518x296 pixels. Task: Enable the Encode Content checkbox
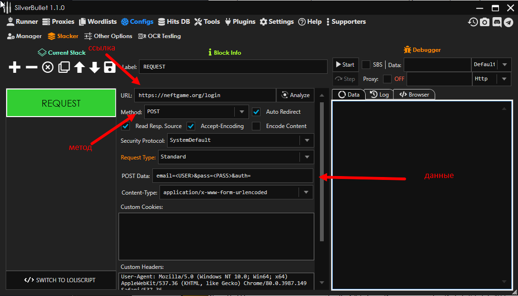pos(256,126)
